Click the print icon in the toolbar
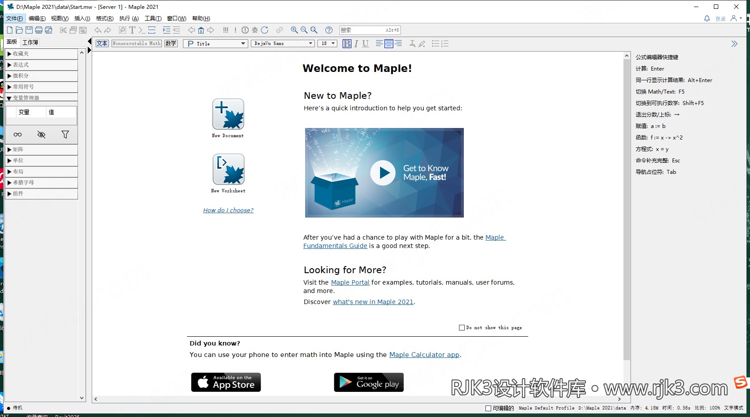Image resolution: width=750 pixels, height=417 pixels. pyautogui.click(x=39, y=30)
